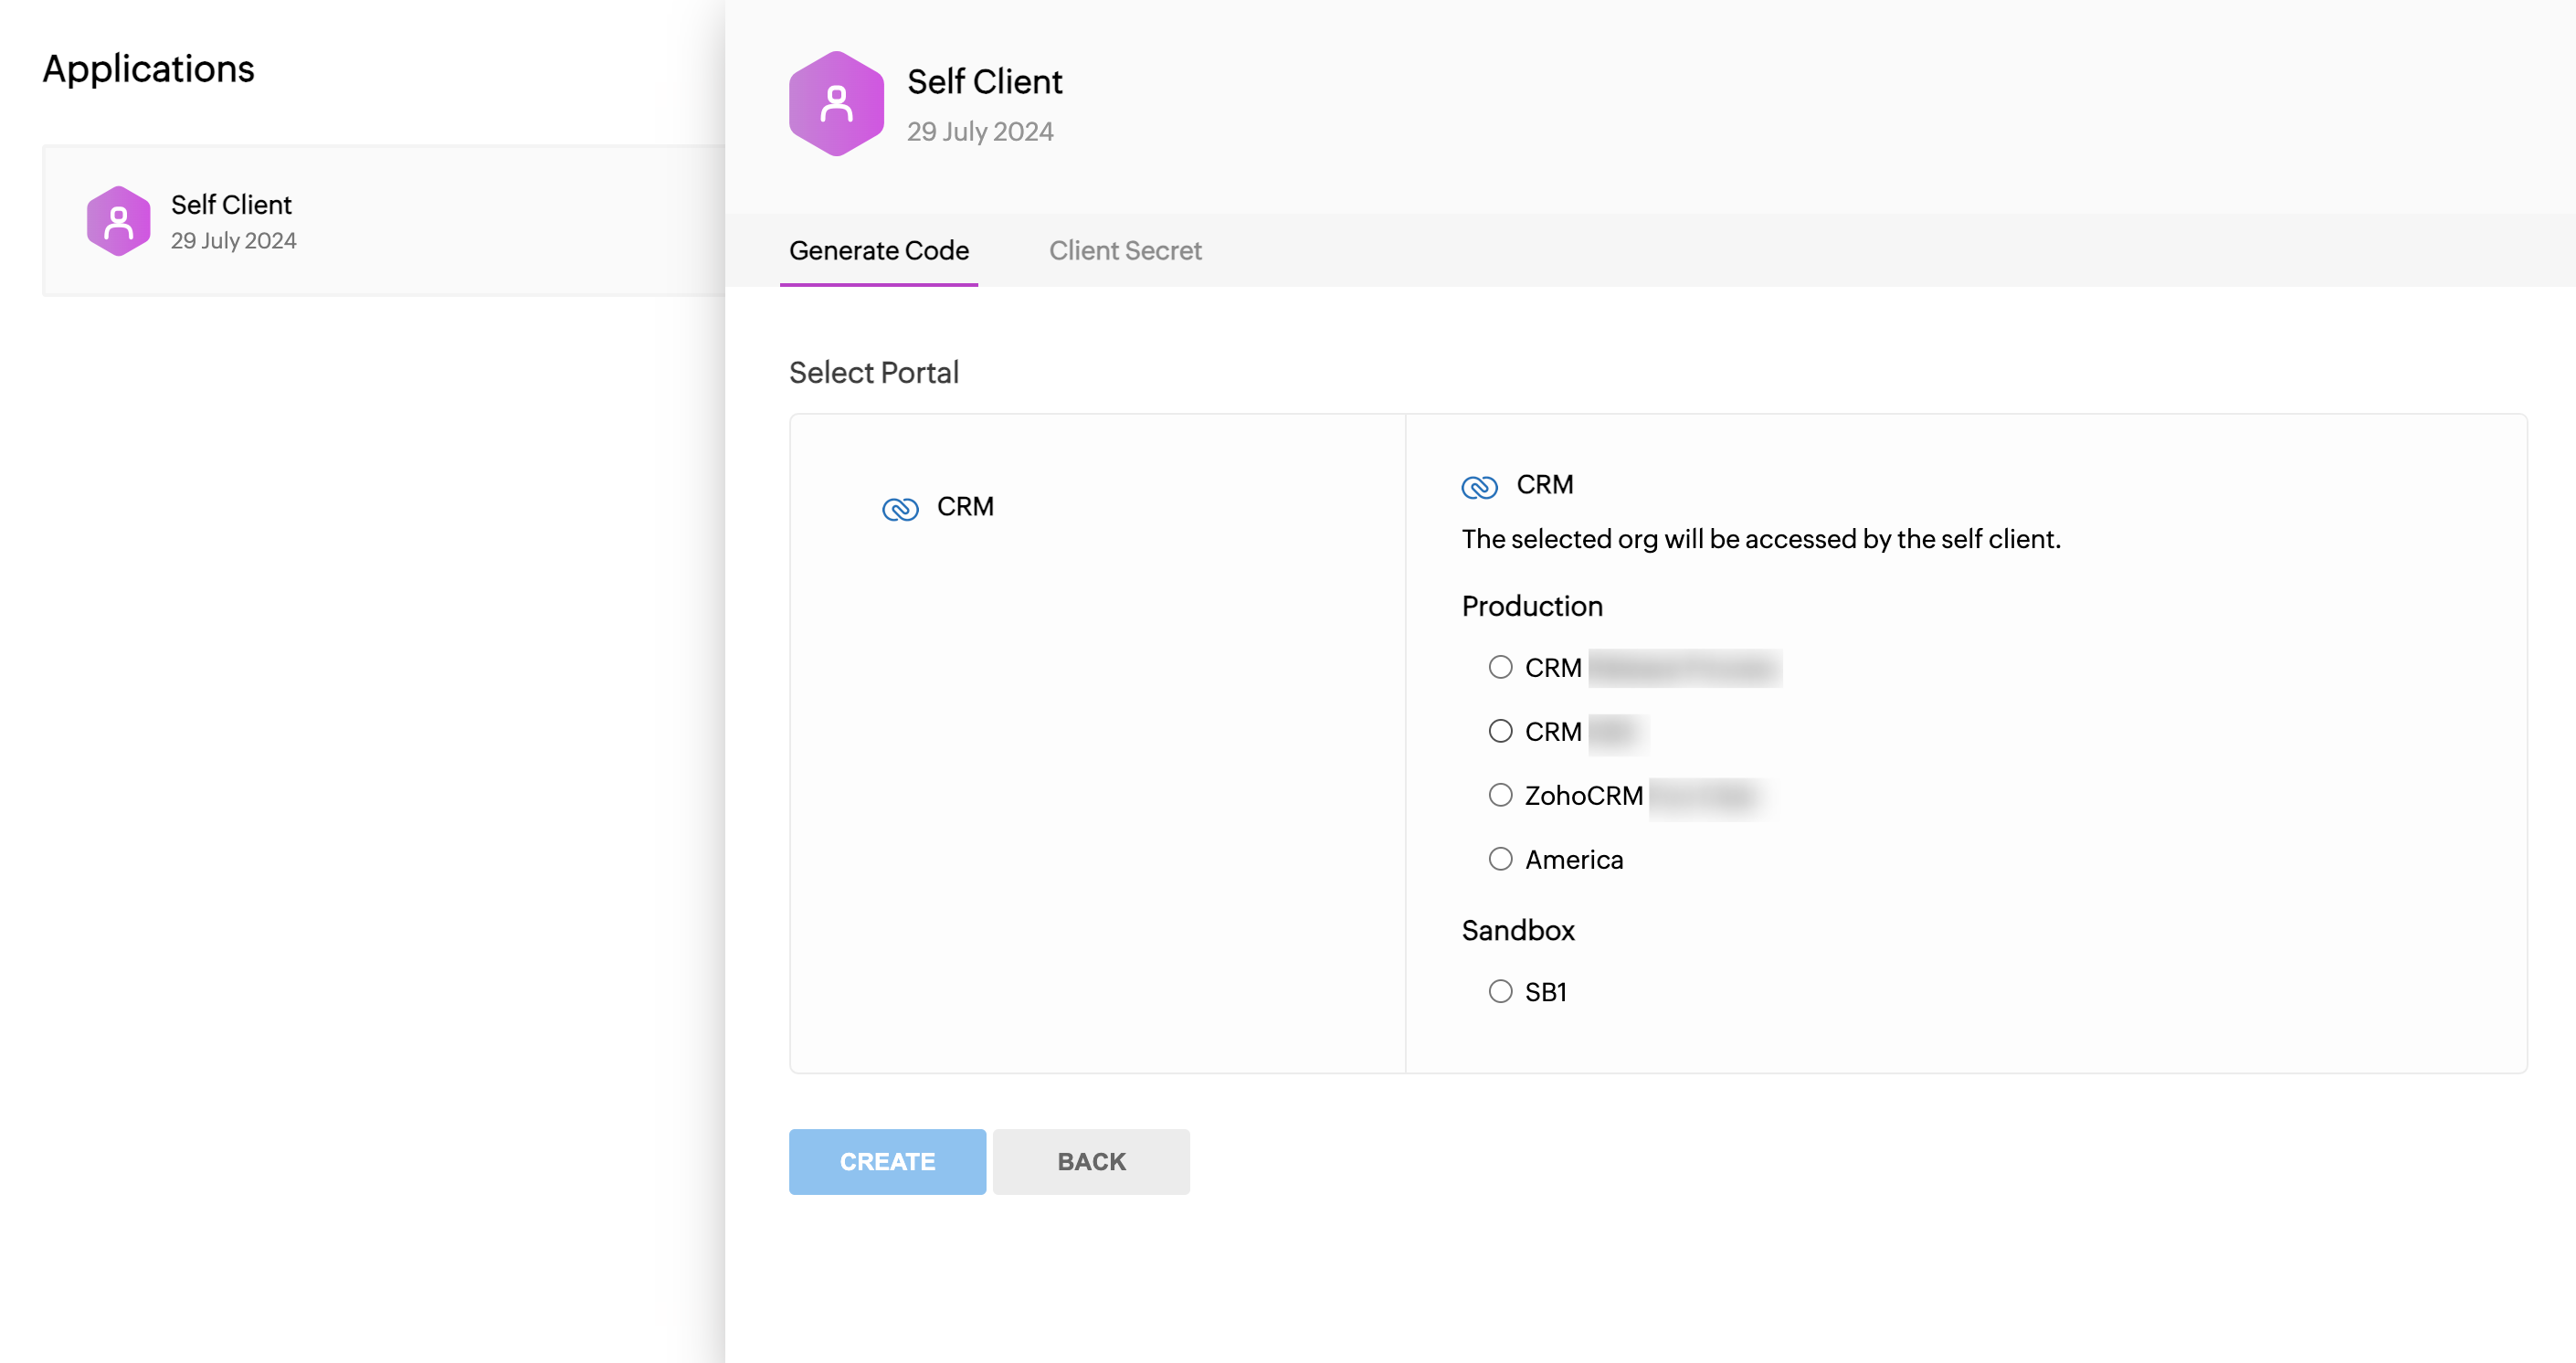This screenshot has height=1363, width=2576.
Task: Select the America production org
Action: [1500, 859]
